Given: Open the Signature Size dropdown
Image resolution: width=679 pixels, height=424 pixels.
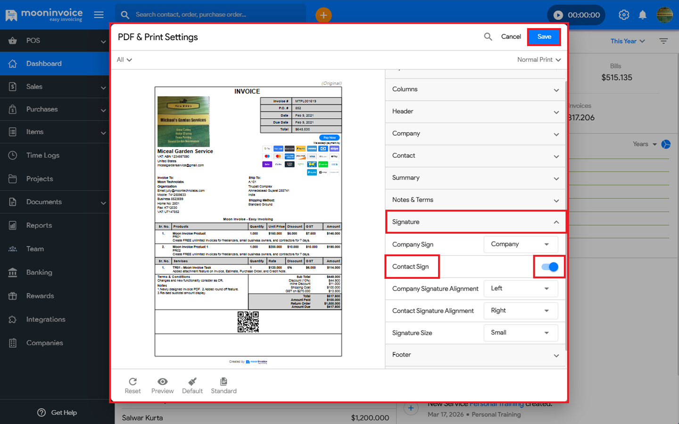Looking at the screenshot, I should point(521,333).
